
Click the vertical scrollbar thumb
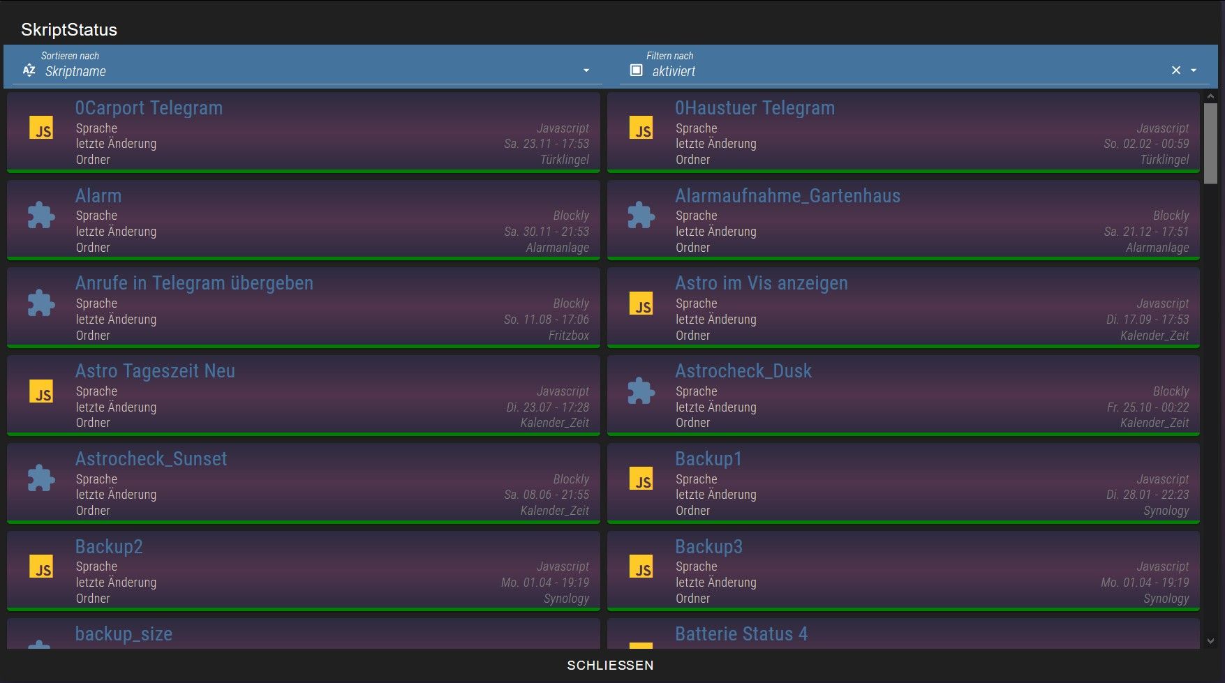1210,143
